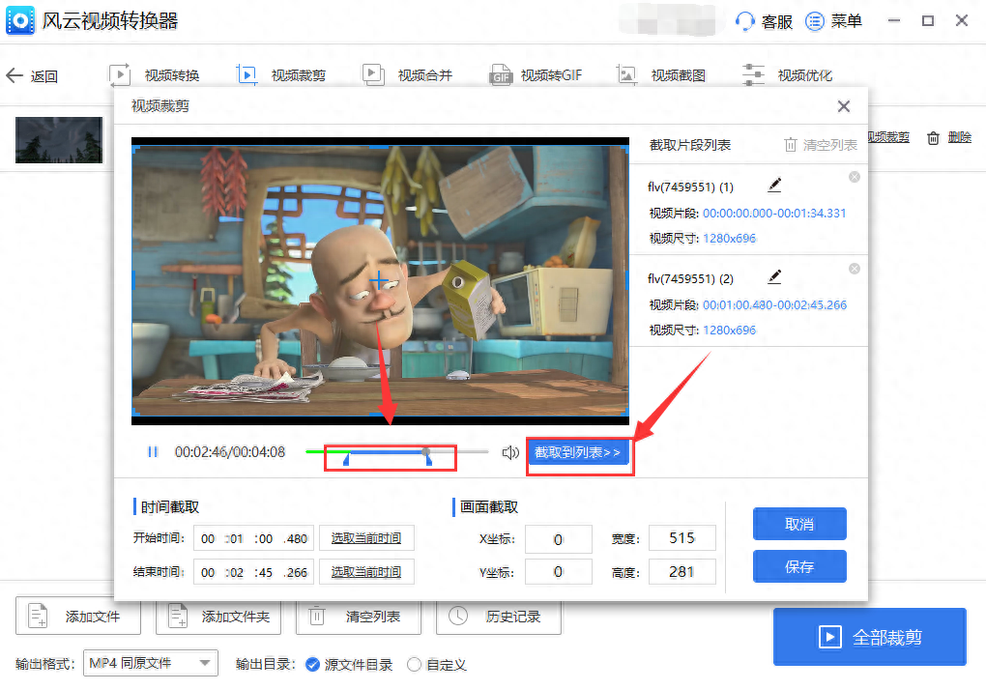
Task: Click the 截取到列表 button
Action: 578,452
